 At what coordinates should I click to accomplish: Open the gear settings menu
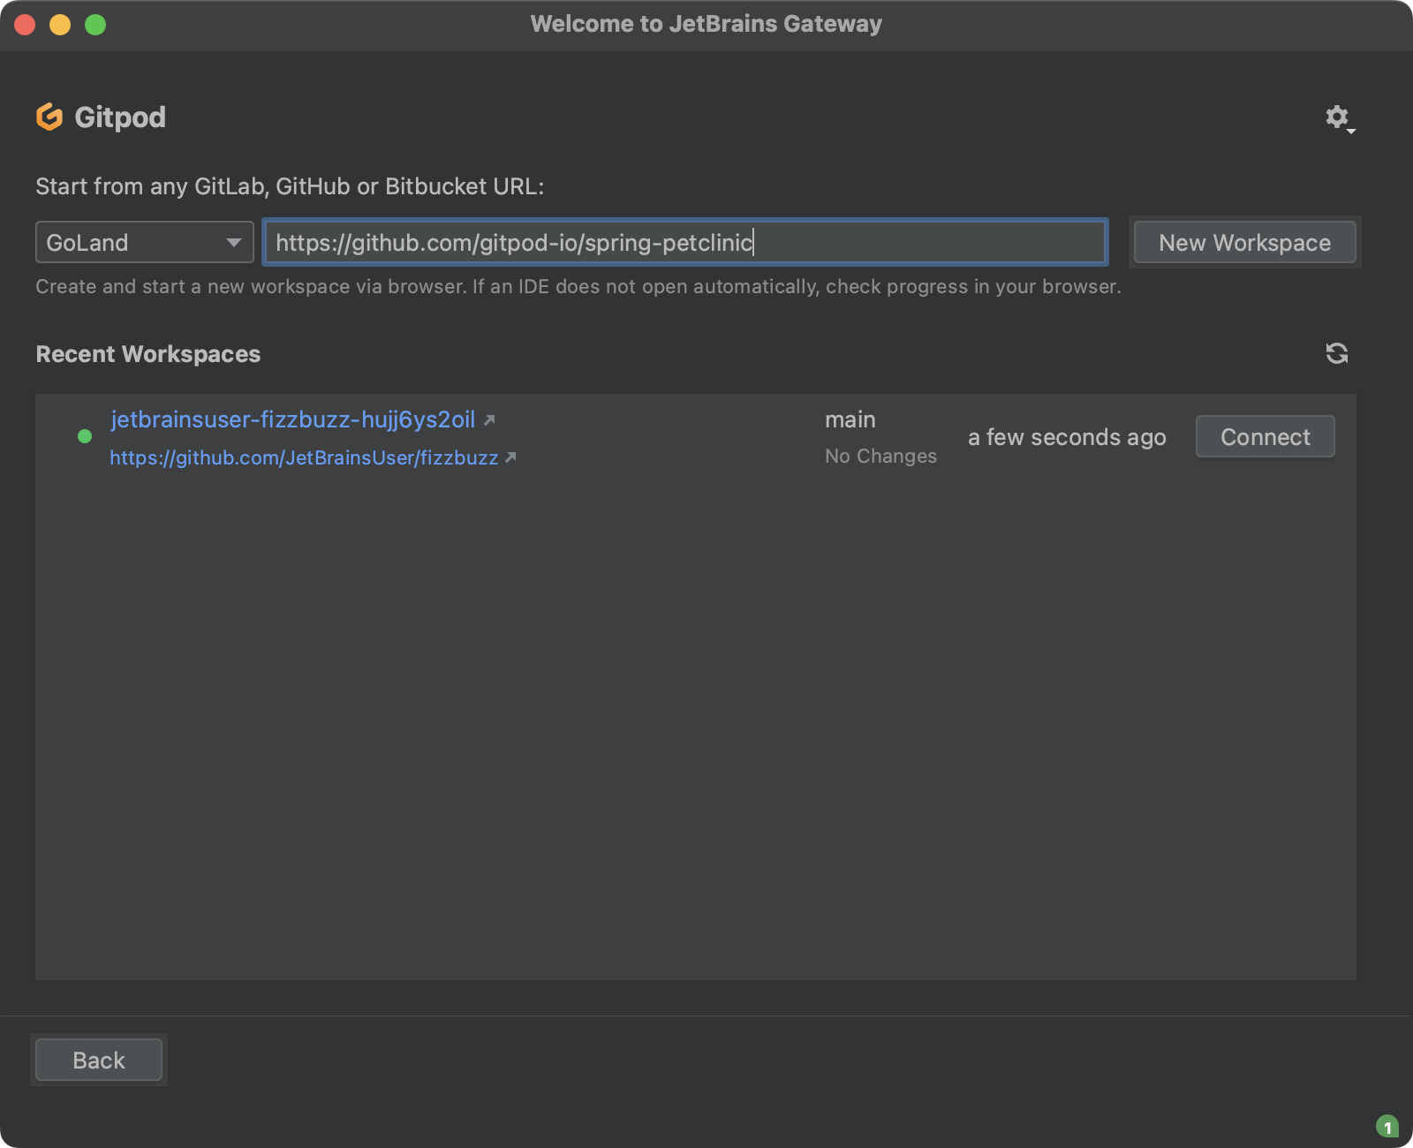click(x=1338, y=117)
